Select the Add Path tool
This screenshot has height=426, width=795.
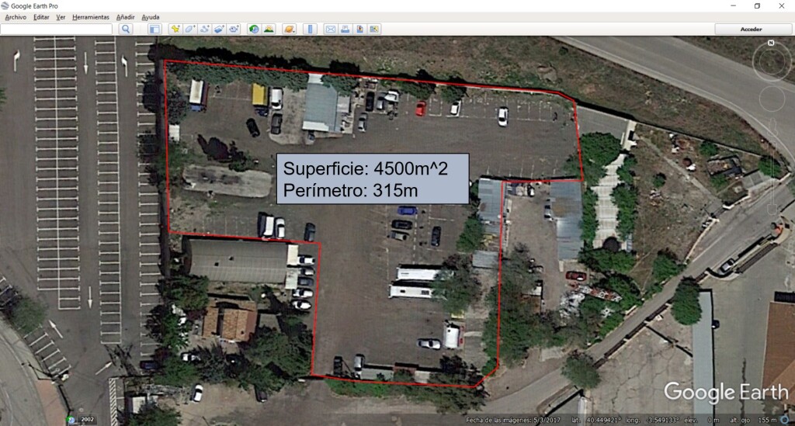click(x=205, y=29)
